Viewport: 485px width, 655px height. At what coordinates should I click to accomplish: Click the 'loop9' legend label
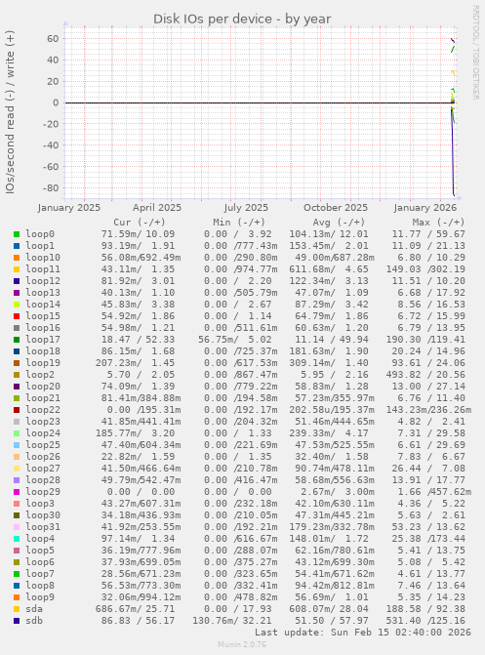[x=40, y=597]
